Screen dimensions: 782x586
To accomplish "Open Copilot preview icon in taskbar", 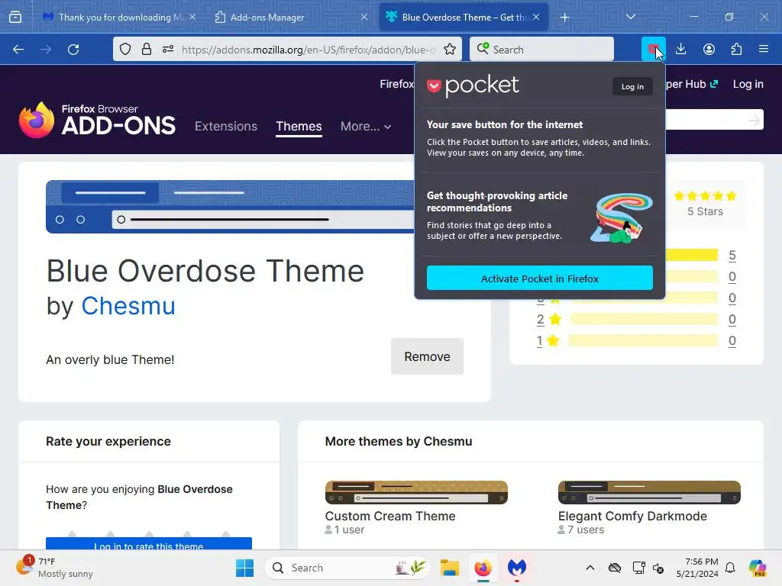I will [757, 568].
